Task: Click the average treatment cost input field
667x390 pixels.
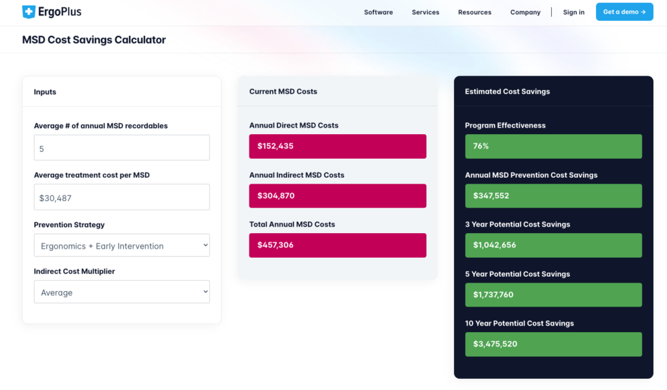Action: [122, 197]
